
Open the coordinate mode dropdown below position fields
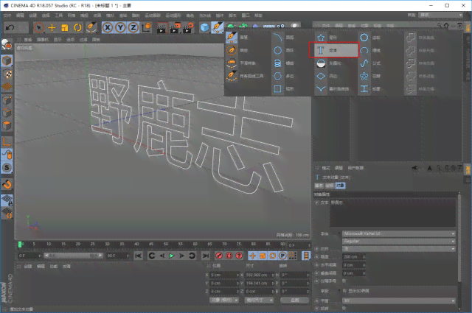224,300
